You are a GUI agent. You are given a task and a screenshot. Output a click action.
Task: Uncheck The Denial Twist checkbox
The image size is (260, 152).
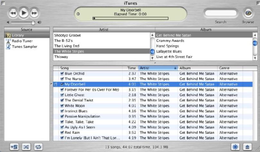pyautogui.click(x=62, y=100)
